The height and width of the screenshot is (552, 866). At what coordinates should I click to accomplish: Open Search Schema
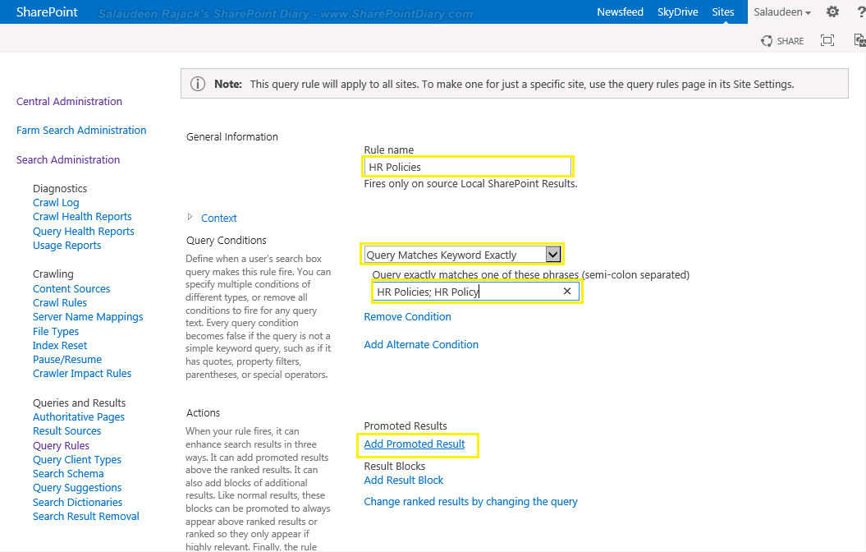(x=68, y=473)
